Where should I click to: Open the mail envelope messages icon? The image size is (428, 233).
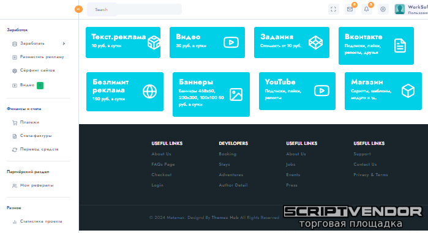(350, 9)
